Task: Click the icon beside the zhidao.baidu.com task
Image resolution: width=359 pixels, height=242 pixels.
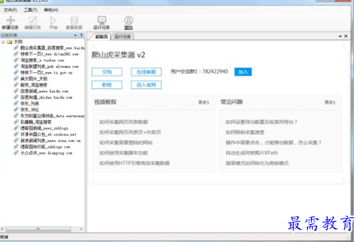Action: click(16, 98)
